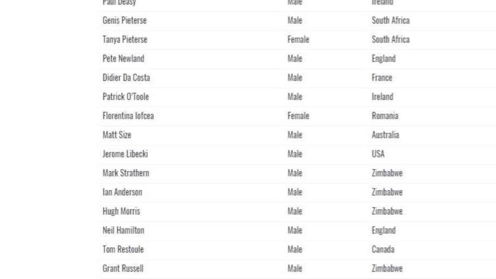Click the name Matt Size

[x=117, y=135]
